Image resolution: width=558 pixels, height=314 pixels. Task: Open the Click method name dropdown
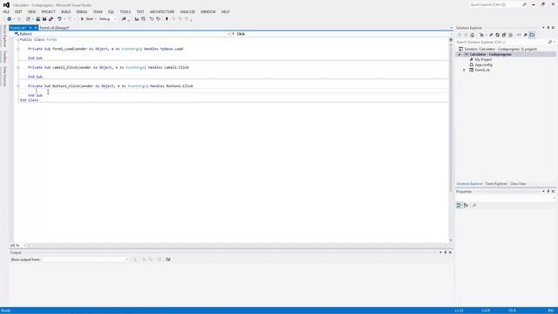(x=451, y=34)
